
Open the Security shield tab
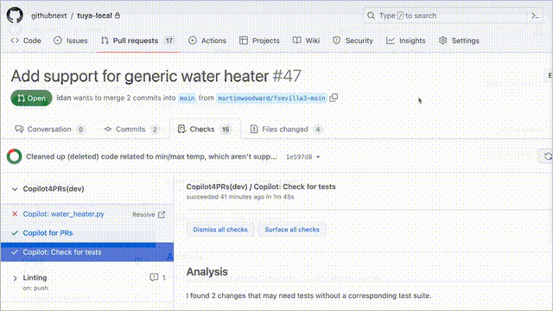[x=353, y=41]
